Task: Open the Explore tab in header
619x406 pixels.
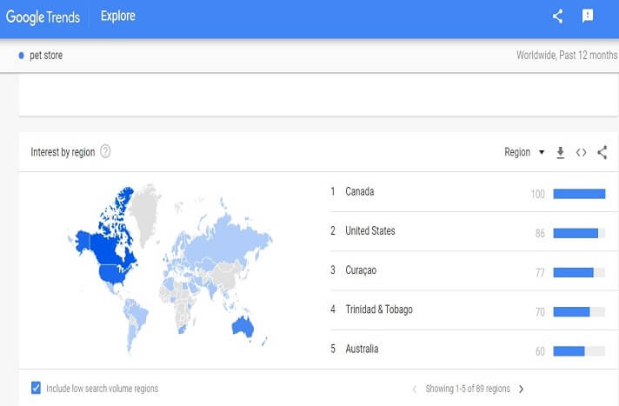Action: click(x=117, y=16)
